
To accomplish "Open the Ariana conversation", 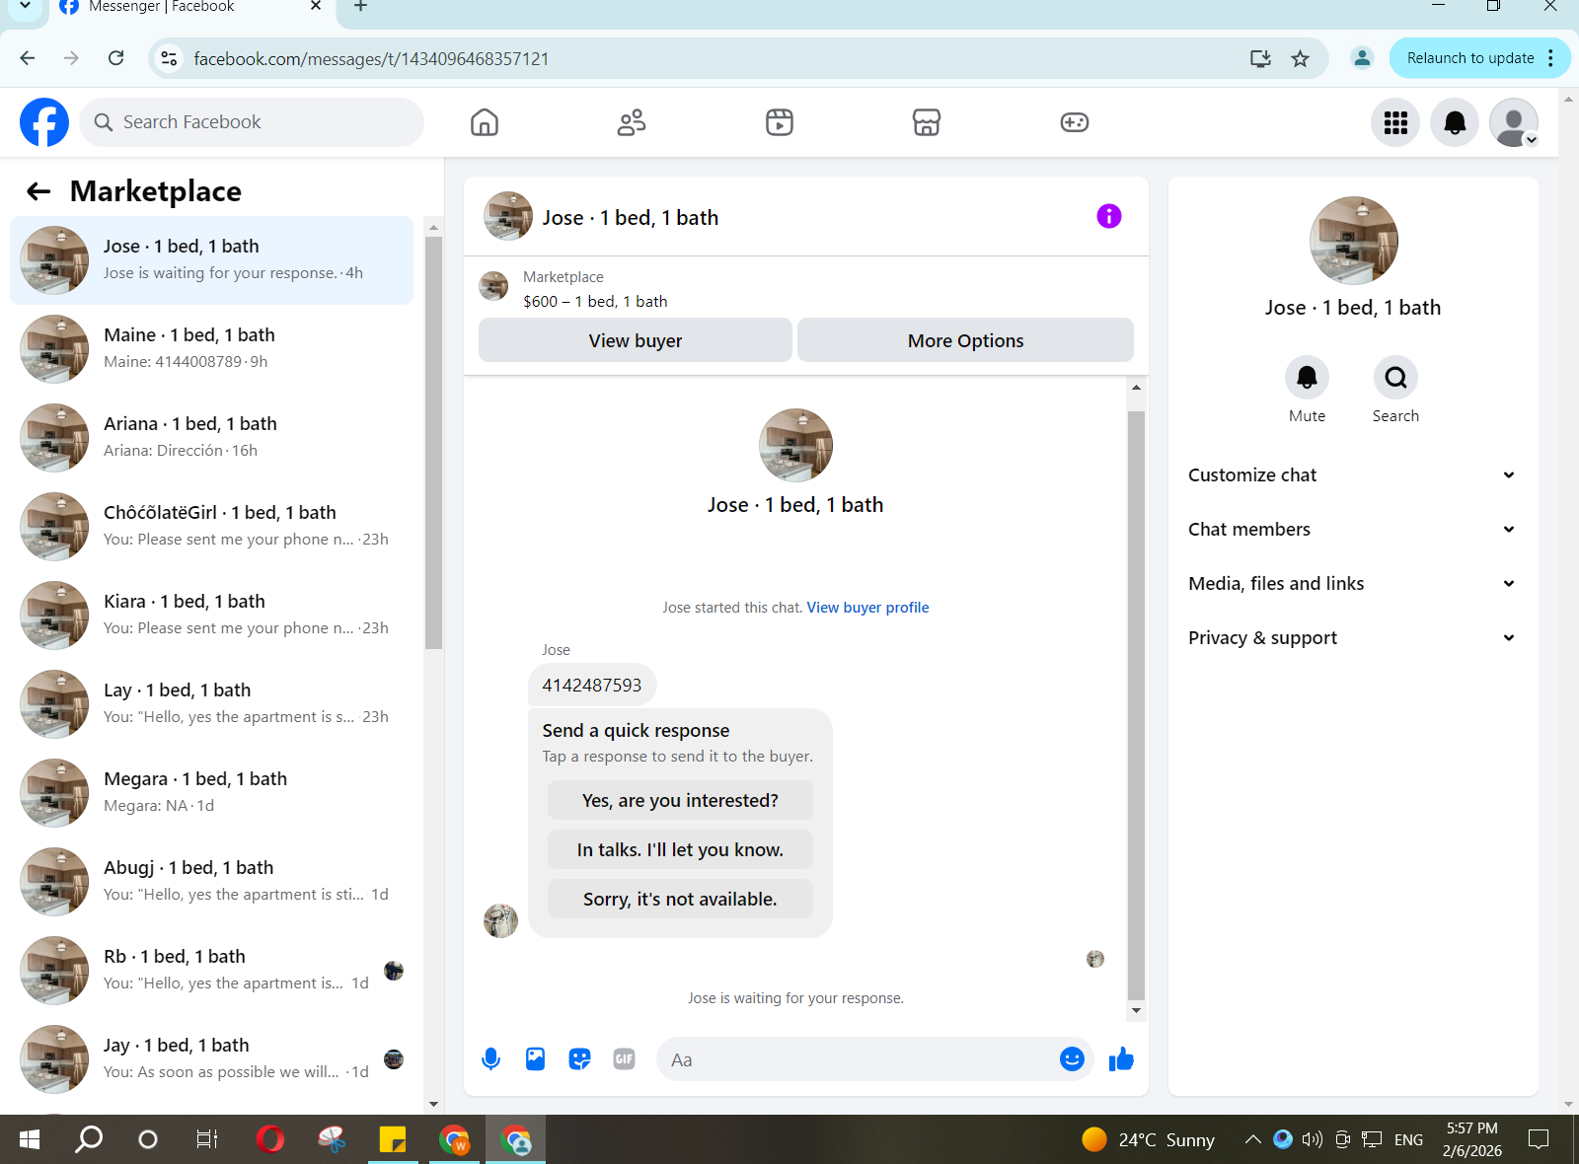I will click(x=212, y=438).
